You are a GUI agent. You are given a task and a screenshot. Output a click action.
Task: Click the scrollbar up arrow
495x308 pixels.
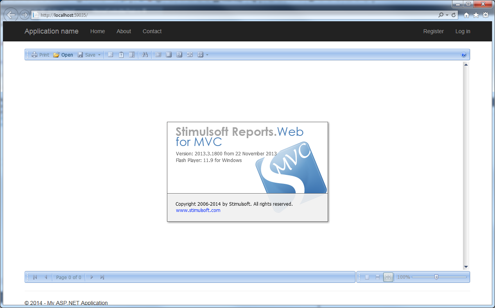(466, 65)
